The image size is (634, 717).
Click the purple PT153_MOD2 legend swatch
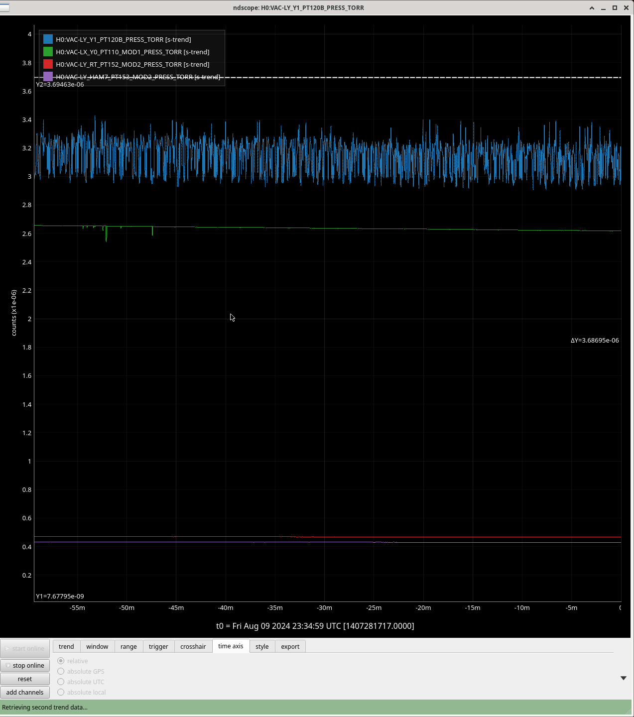click(x=48, y=77)
